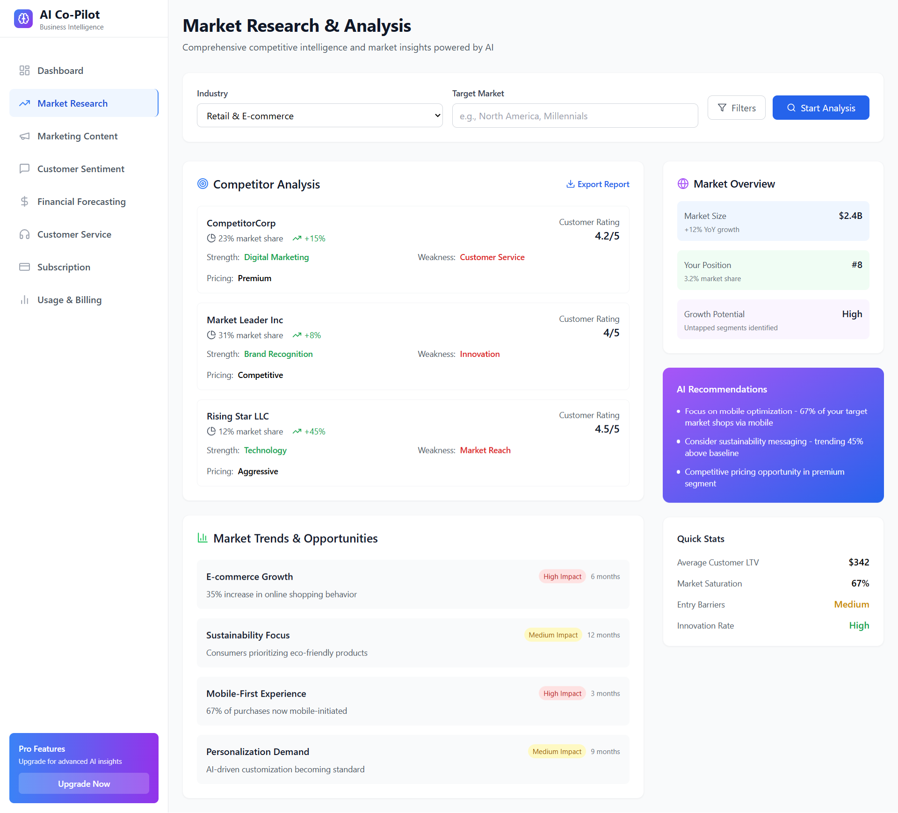Click Brand Recognition strength text
Screen dimensions: 898x813
278,354
